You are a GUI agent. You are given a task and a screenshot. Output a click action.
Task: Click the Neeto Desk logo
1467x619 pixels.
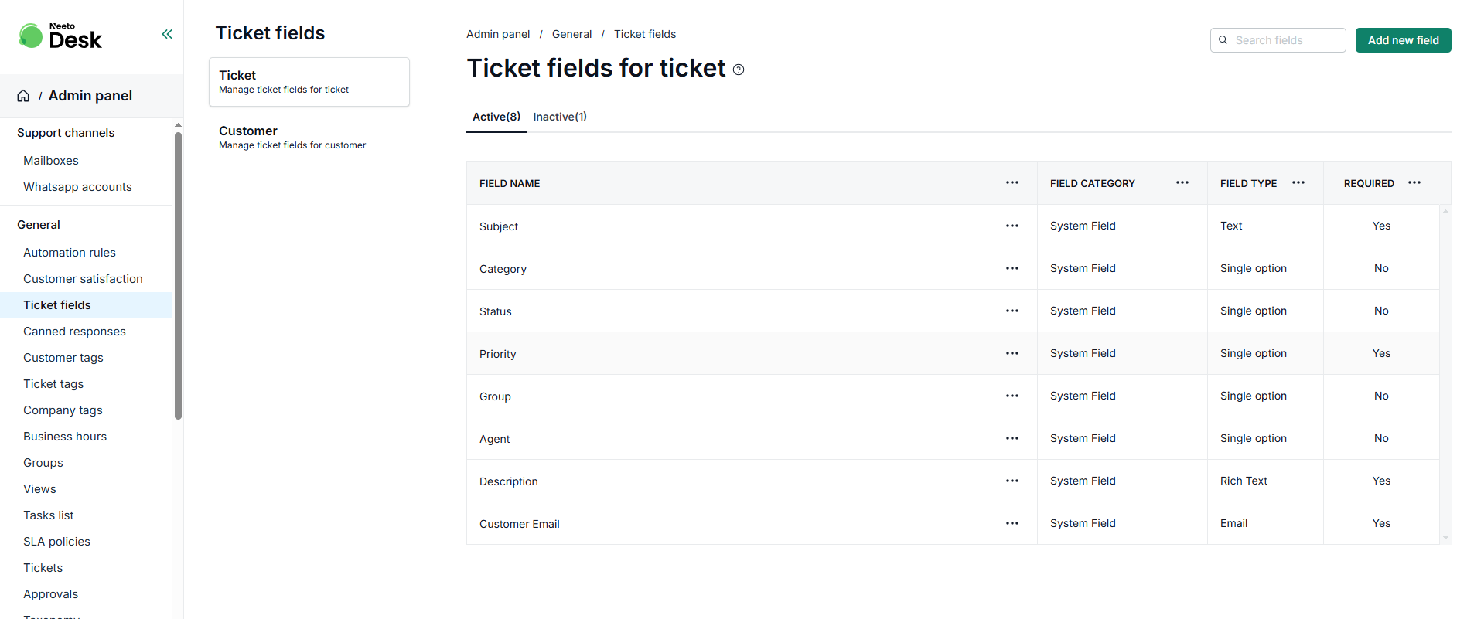coord(60,36)
